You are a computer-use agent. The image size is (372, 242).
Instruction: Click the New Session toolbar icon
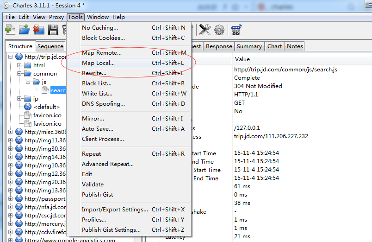(x=10, y=30)
